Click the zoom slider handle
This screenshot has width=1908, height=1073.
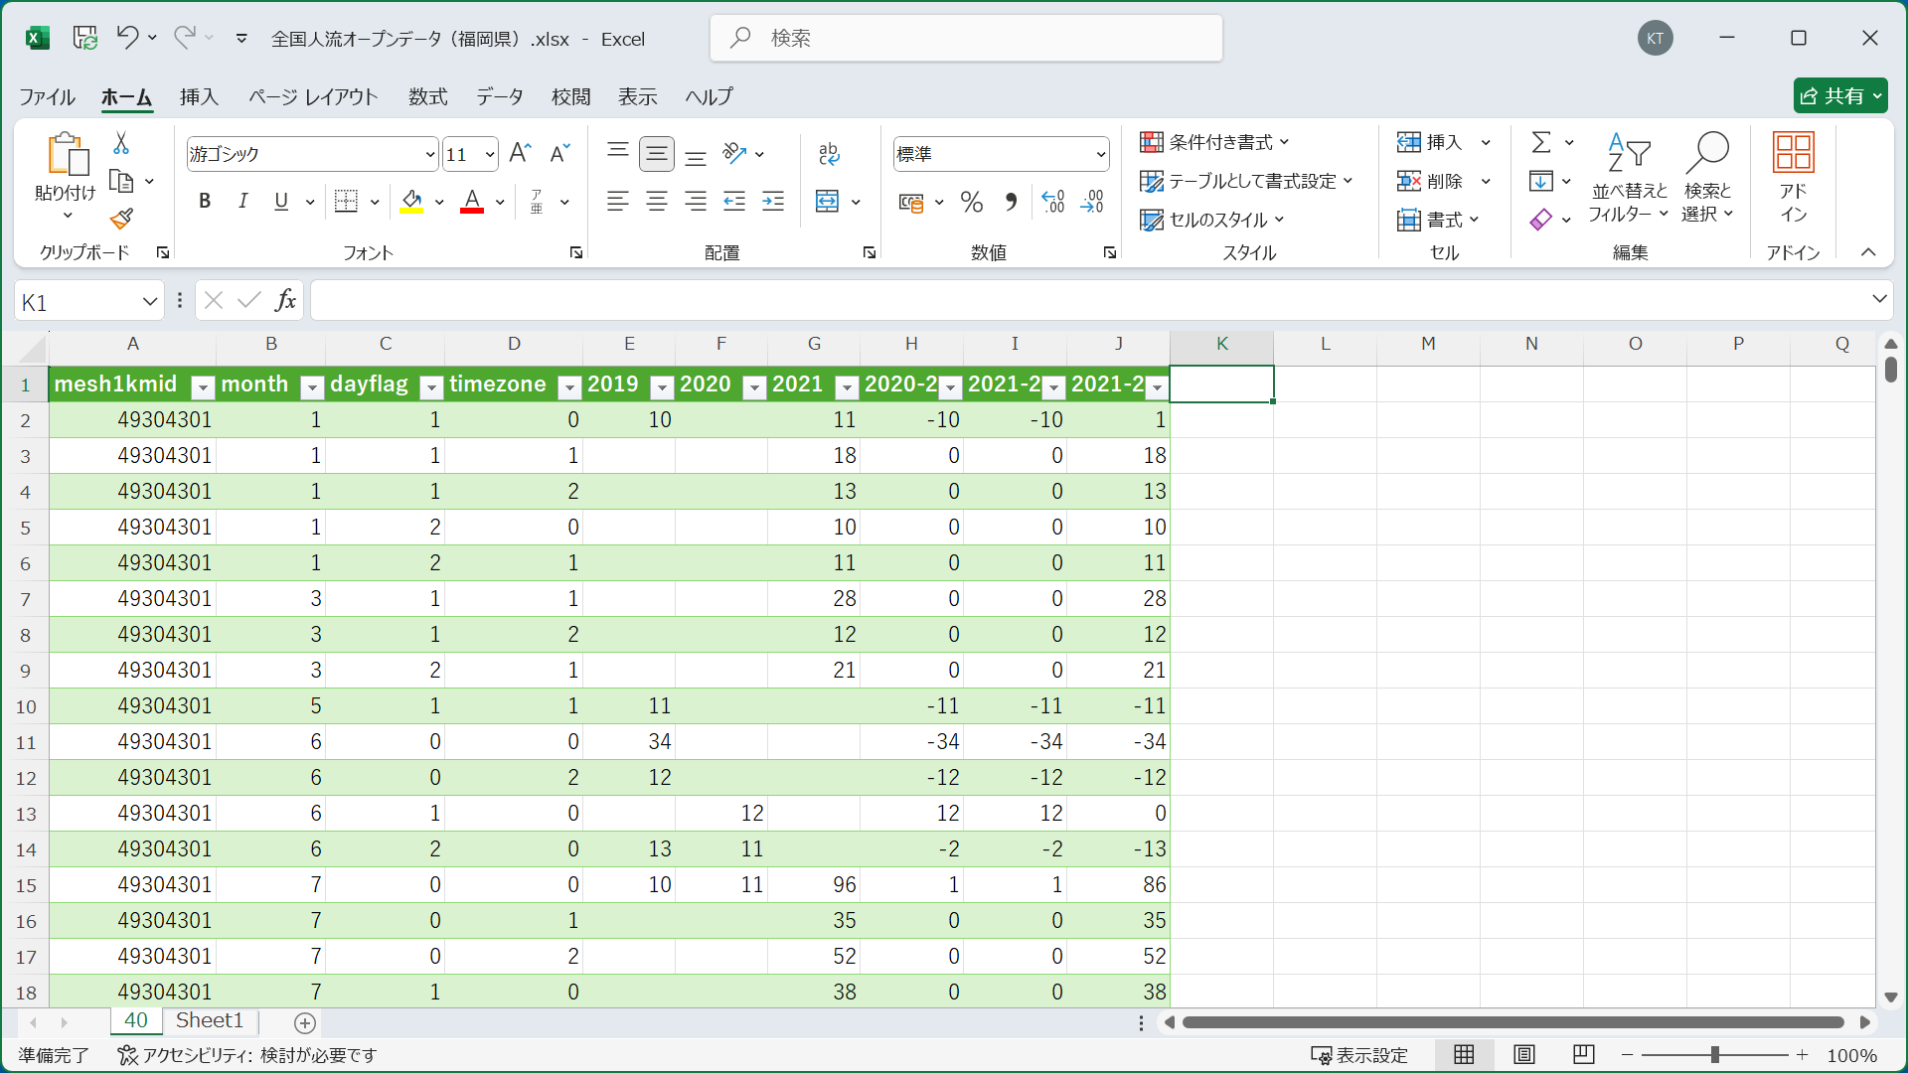coord(1714,1054)
